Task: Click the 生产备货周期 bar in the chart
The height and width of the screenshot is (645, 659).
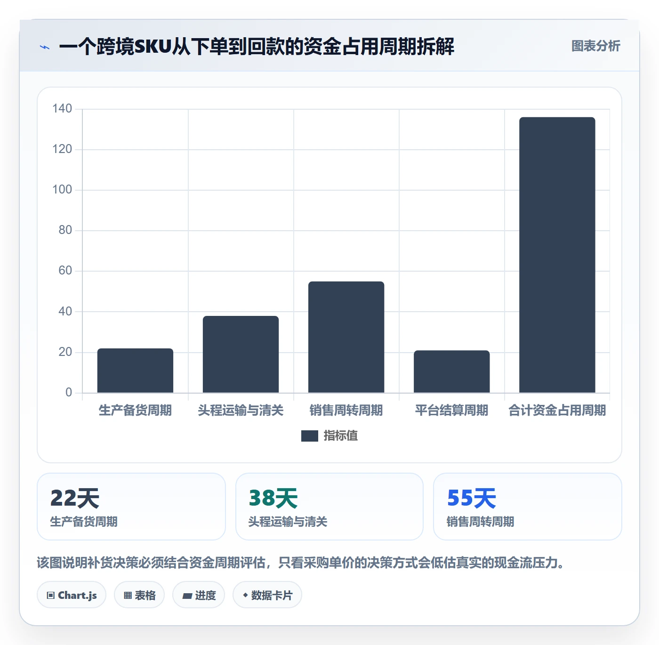Action: coord(135,371)
